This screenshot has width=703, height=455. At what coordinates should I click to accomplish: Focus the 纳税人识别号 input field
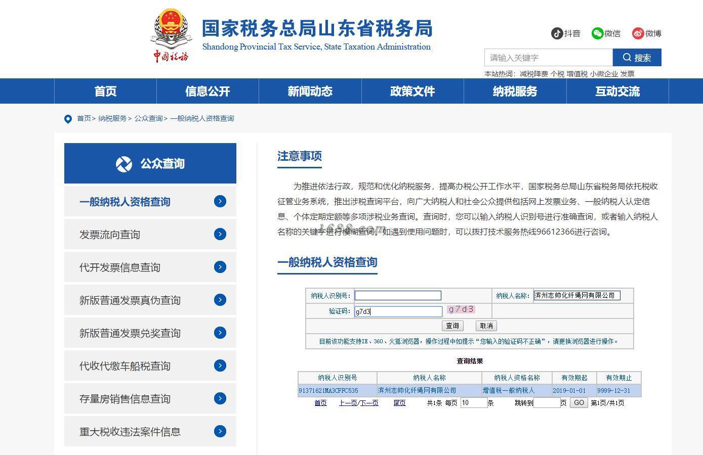coord(398,296)
